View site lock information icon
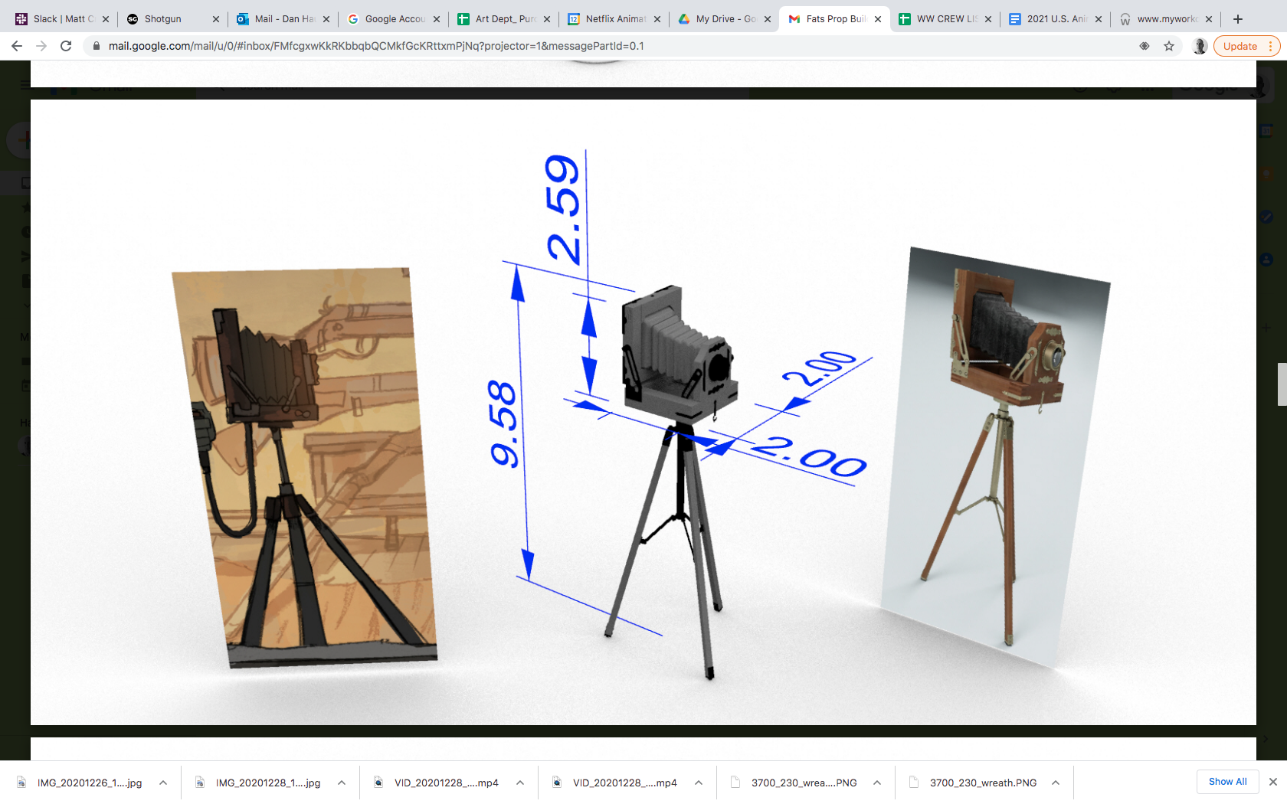This screenshot has width=1287, height=804. tap(97, 46)
